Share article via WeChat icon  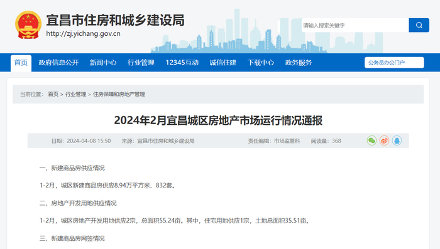tap(371, 140)
